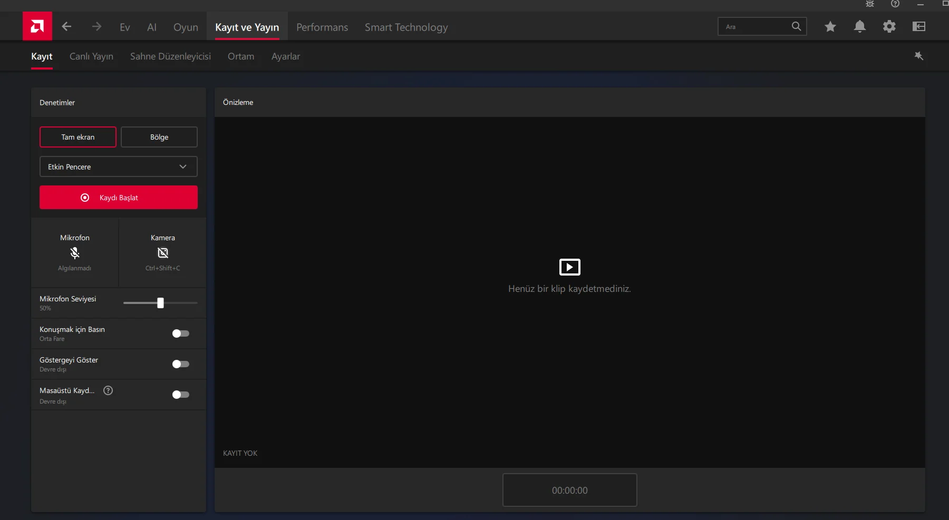Select the Kayıt ve Yayın tab
This screenshot has width=949, height=520.
coord(247,27)
